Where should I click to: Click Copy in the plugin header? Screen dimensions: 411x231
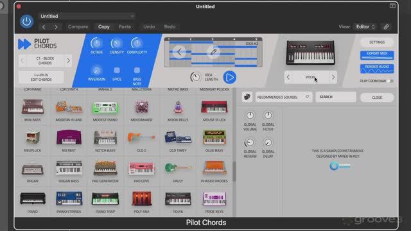tap(104, 27)
